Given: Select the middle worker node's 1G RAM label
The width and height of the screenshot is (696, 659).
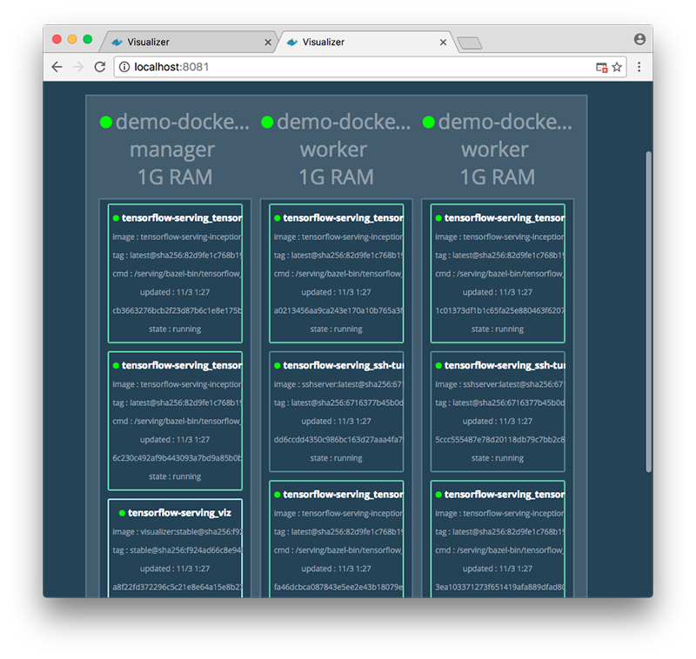Looking at the screenshot, I should 337,177.
